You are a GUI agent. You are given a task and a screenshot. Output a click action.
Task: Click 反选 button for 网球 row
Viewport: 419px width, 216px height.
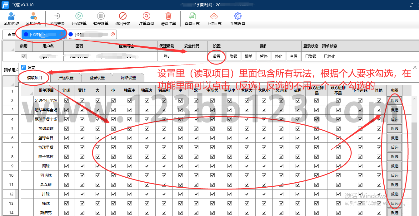(394, 166)
